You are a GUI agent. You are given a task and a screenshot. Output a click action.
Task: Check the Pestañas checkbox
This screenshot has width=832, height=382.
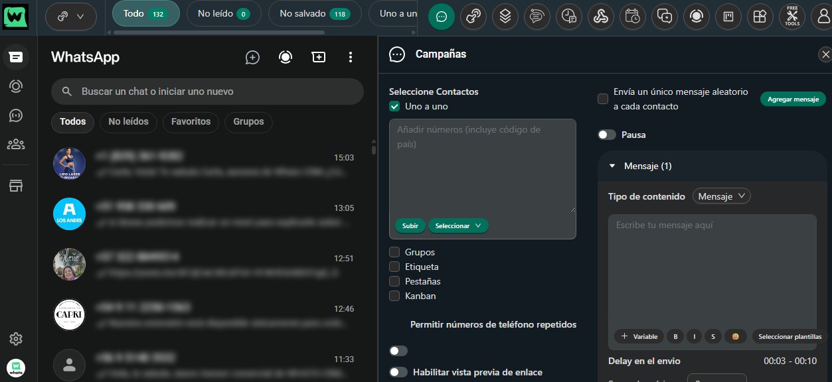pos(394,281)
